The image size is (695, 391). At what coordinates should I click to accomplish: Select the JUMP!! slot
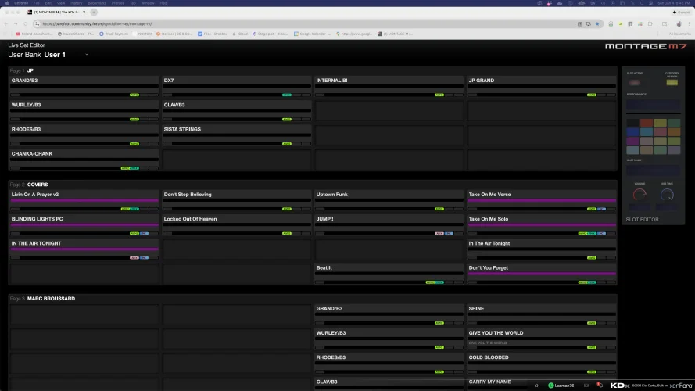[x=389, y=225]
